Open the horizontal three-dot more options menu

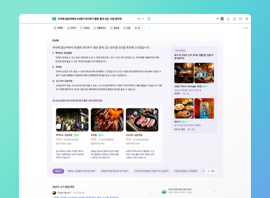click(149, 28)
